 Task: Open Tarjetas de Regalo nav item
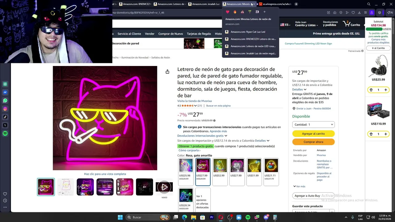tap(199, 34)
